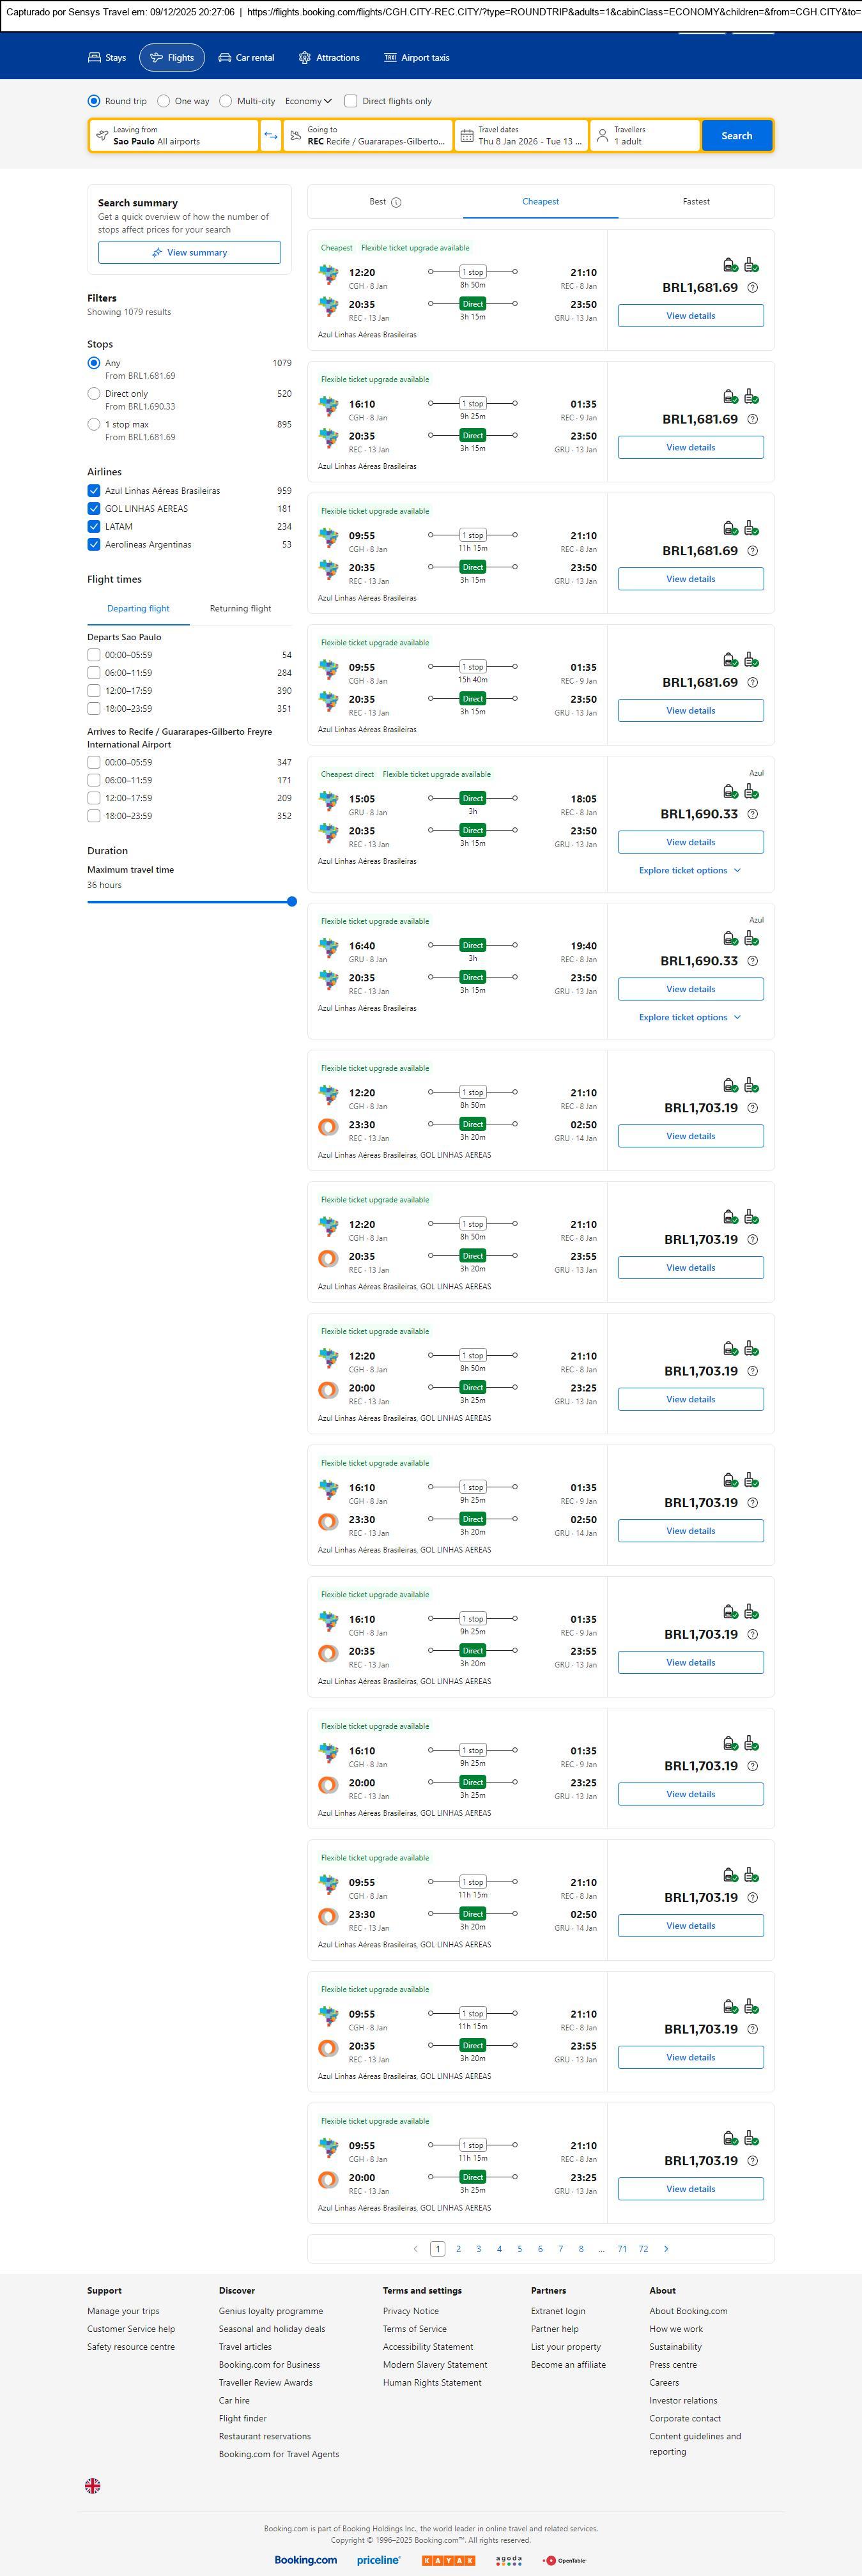Click the Airport taxis icon in header
Image resolution: width=862 pixels, height=2576 pixels.
tap(390, 58)
